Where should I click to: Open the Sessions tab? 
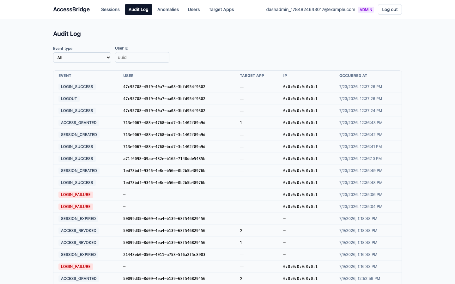(x=110, y=9)
